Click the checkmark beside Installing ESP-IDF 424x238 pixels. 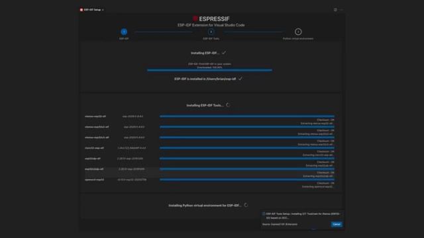pos(224,53)
